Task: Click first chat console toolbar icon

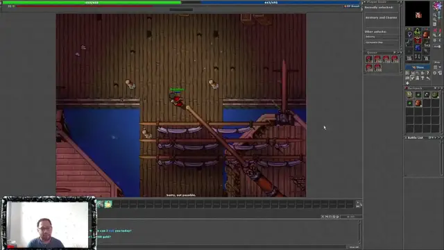Action: pos(323,217)
